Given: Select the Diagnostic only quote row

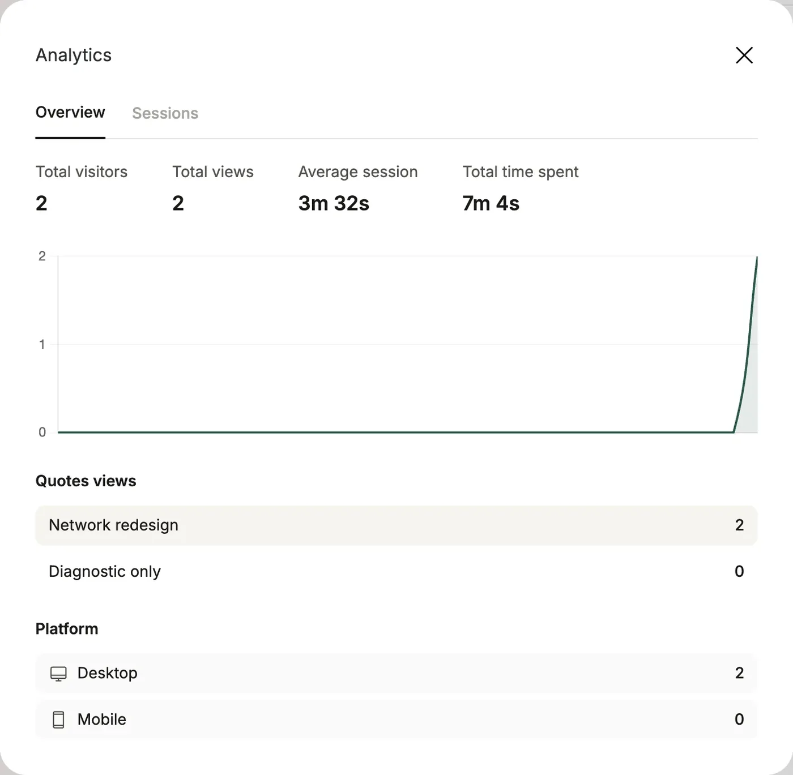Looking at the screenshot, I should pos(396,571).
